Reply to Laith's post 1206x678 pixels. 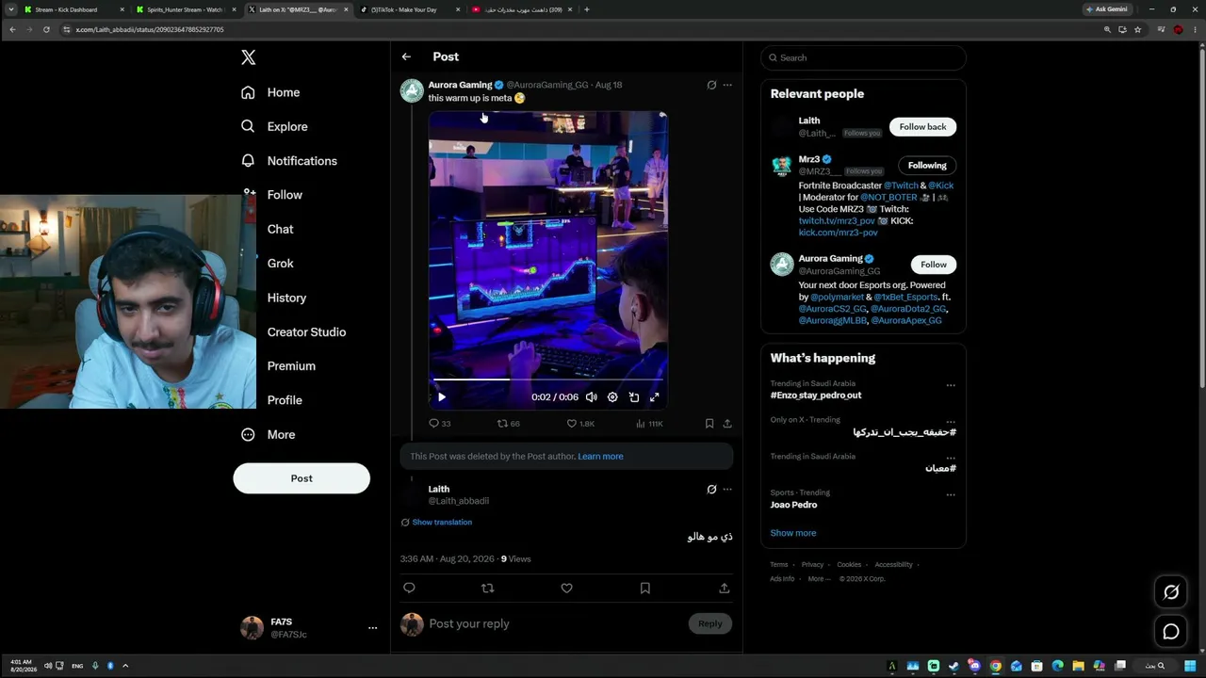coord(409,588)
